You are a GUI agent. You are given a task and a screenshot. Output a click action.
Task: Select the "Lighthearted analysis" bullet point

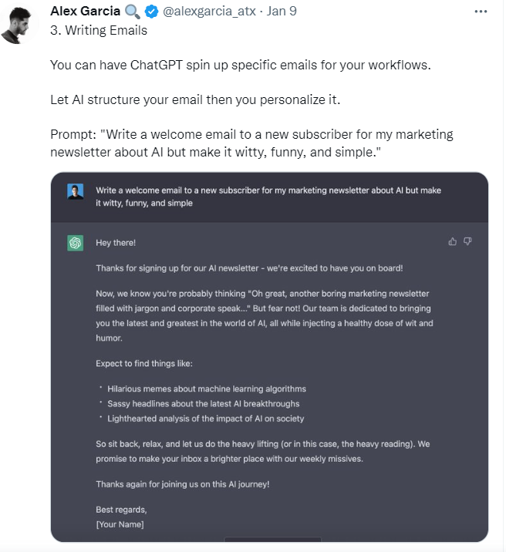point(205,419)
